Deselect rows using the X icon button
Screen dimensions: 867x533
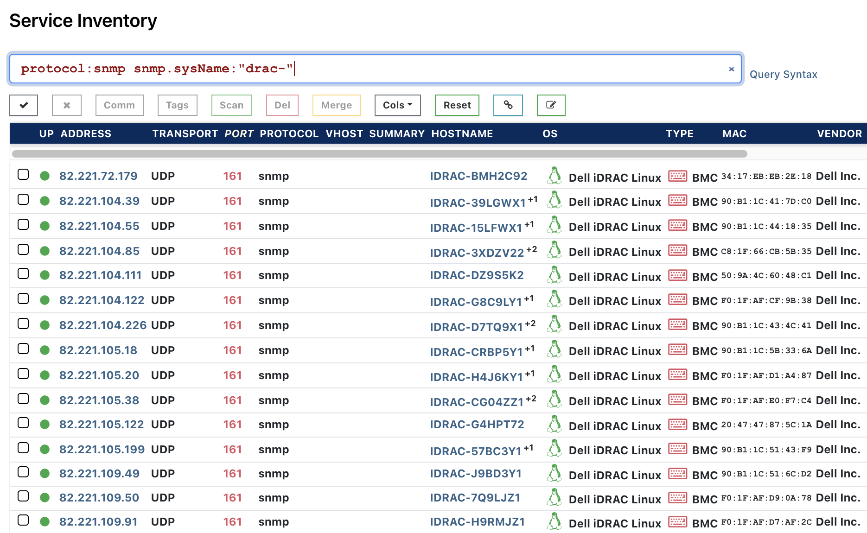click(66, 105)
